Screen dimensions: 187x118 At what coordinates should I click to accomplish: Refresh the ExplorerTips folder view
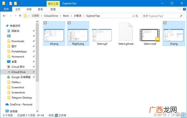point(137,16)
